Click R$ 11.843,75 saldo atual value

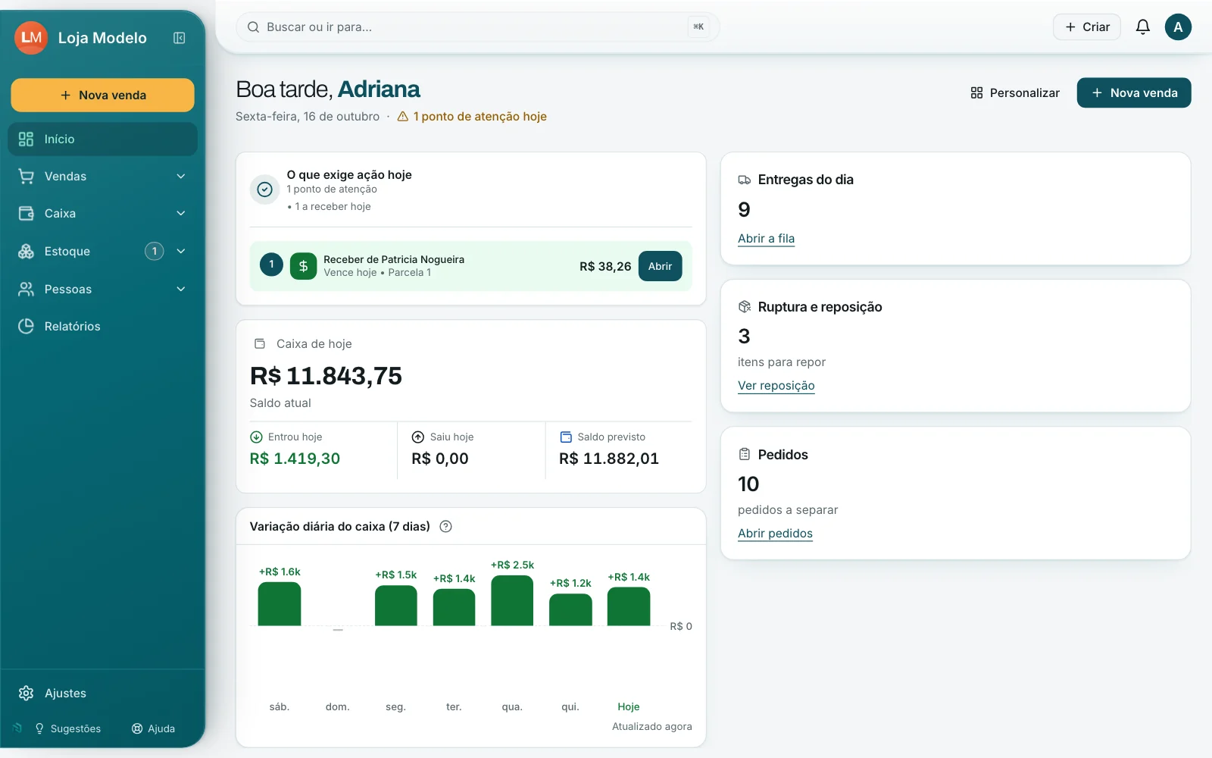point(326,376)
